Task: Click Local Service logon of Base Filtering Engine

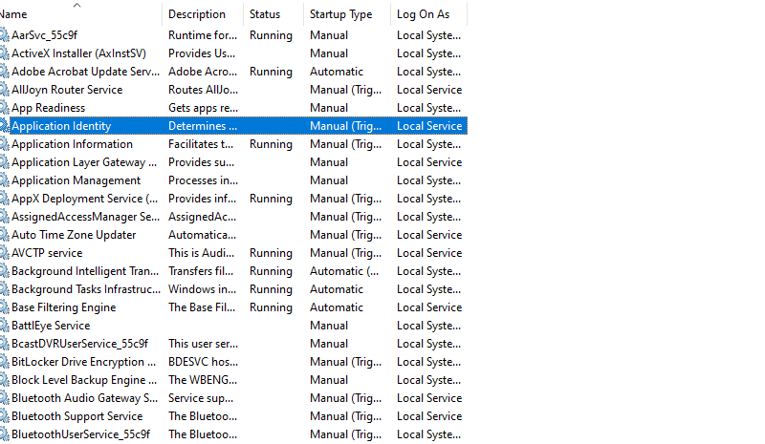Action: pos(429,307)
